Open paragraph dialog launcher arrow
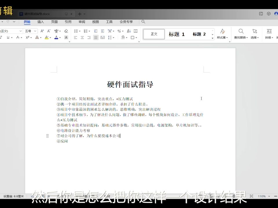278x208 pixels. click(139, 42)
